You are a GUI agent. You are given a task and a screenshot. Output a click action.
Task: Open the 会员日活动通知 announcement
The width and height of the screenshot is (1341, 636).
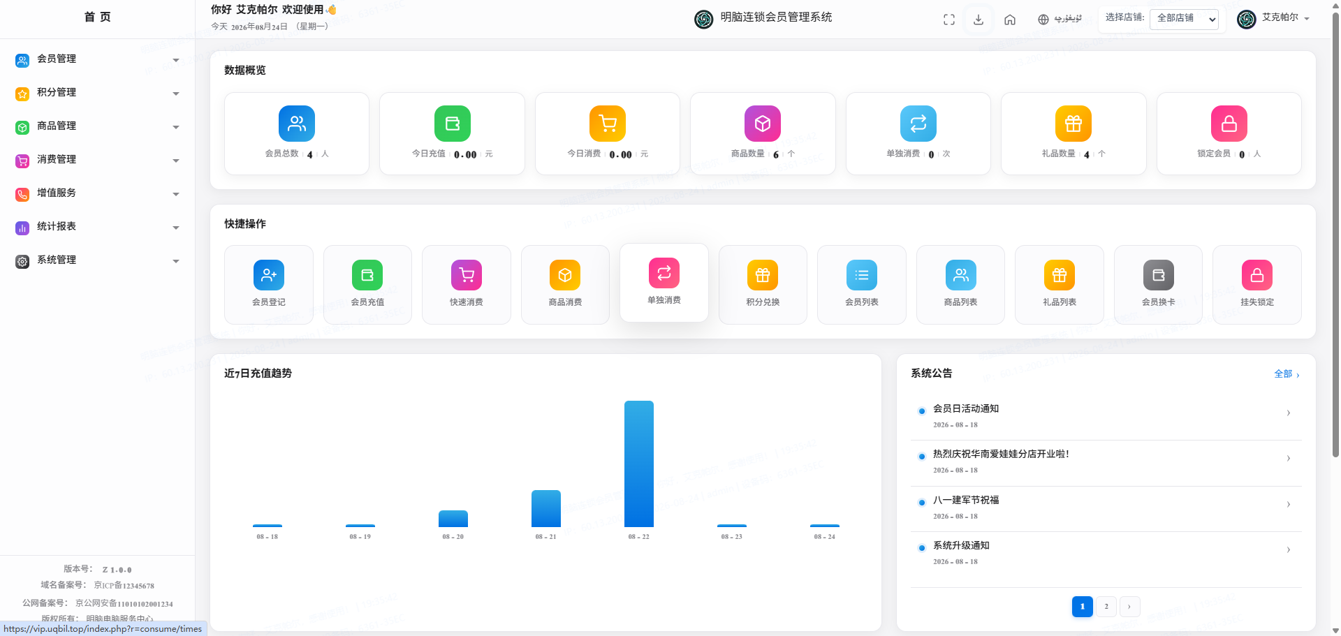tap(1106, 417)
